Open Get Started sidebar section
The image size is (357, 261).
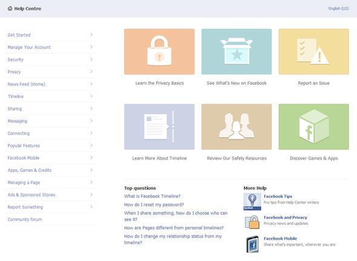click(x=19, y=35)
